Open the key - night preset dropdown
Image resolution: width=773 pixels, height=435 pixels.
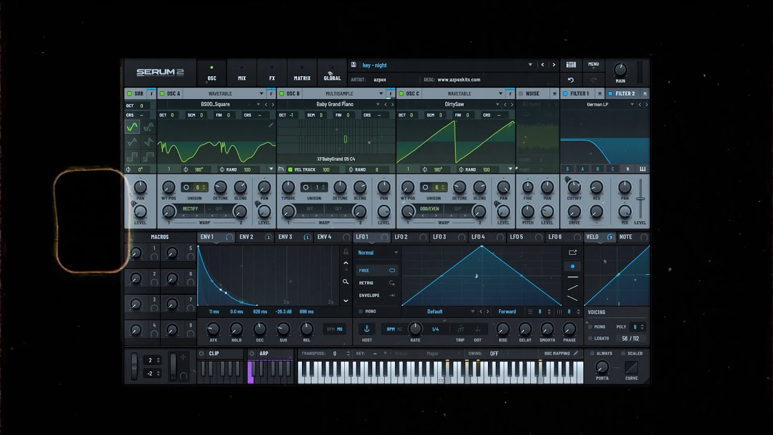coord(530,65)
